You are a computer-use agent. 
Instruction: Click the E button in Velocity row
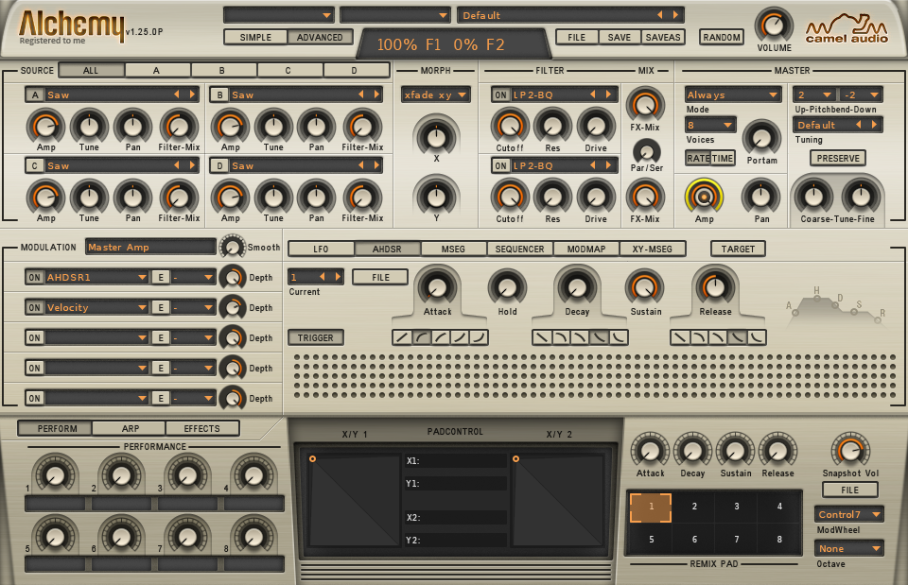(x=161, y=308)
